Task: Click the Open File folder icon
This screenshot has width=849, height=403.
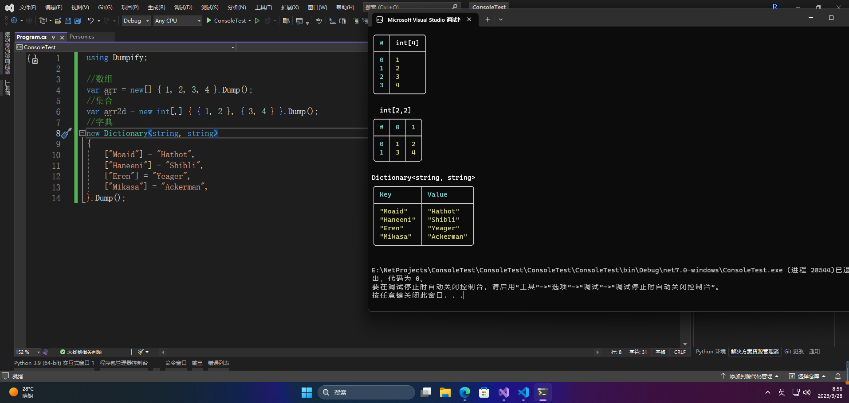Action: [x=58, y=21]
